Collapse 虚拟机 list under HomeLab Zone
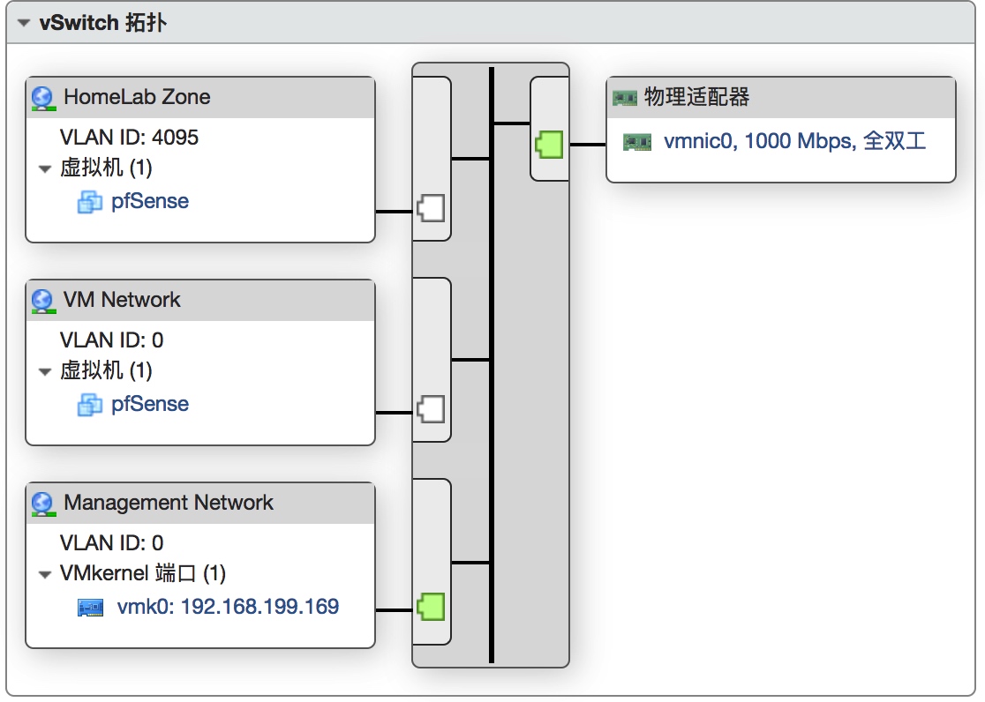 [x=45, y=169]
